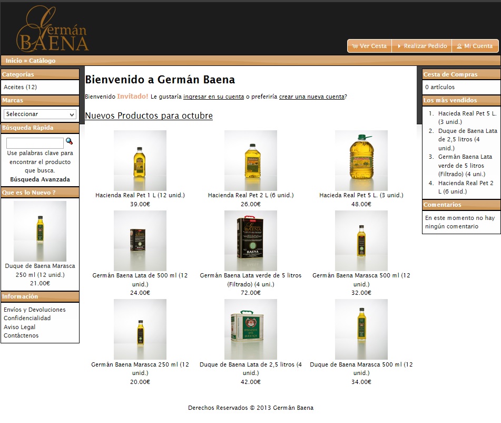This screenshot has height=423, width=501.
Task: Click the Realizar Pedido button
Action: 422,46
